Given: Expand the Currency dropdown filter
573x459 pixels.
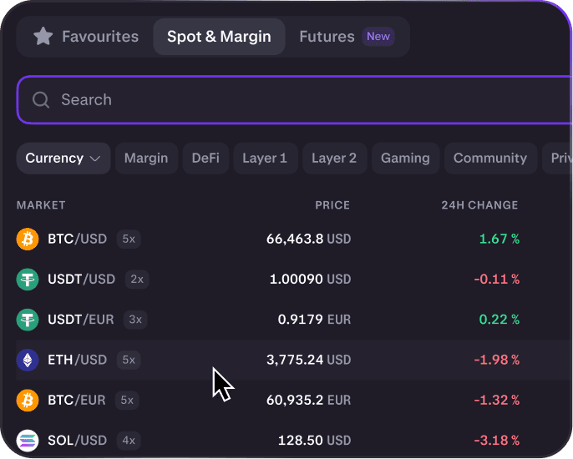Looking at the screenshot, I should 63,159.
